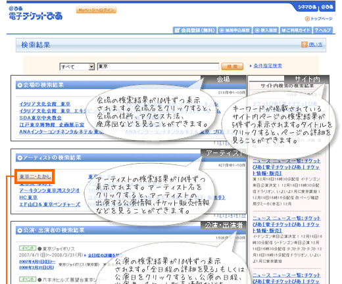Open artist link アーキタンツ東京湾スタジオ
The height and width of the screenshot is (284, 342).
click(x=49, y=190)
